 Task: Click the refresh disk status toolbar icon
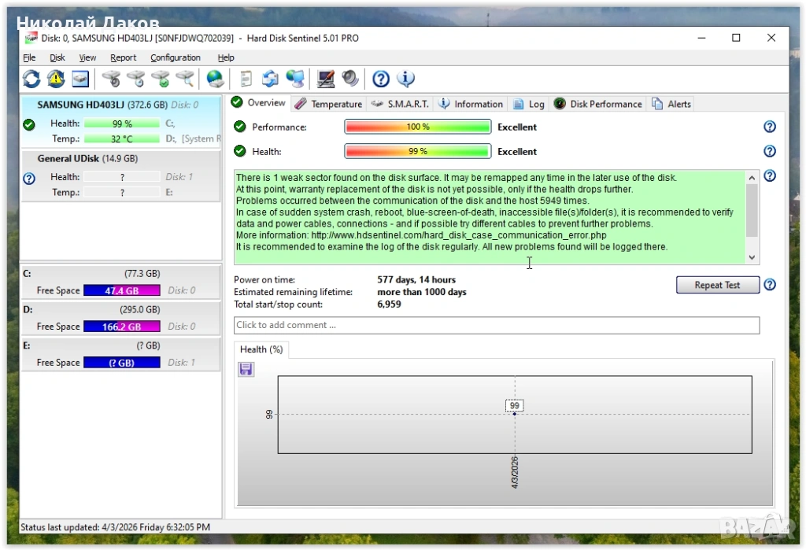coord(31,79)
